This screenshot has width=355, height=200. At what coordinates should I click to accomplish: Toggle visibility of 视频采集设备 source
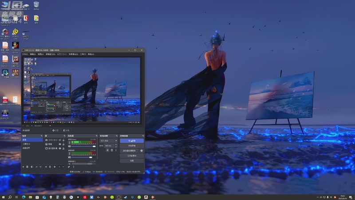tap(60, 140)
